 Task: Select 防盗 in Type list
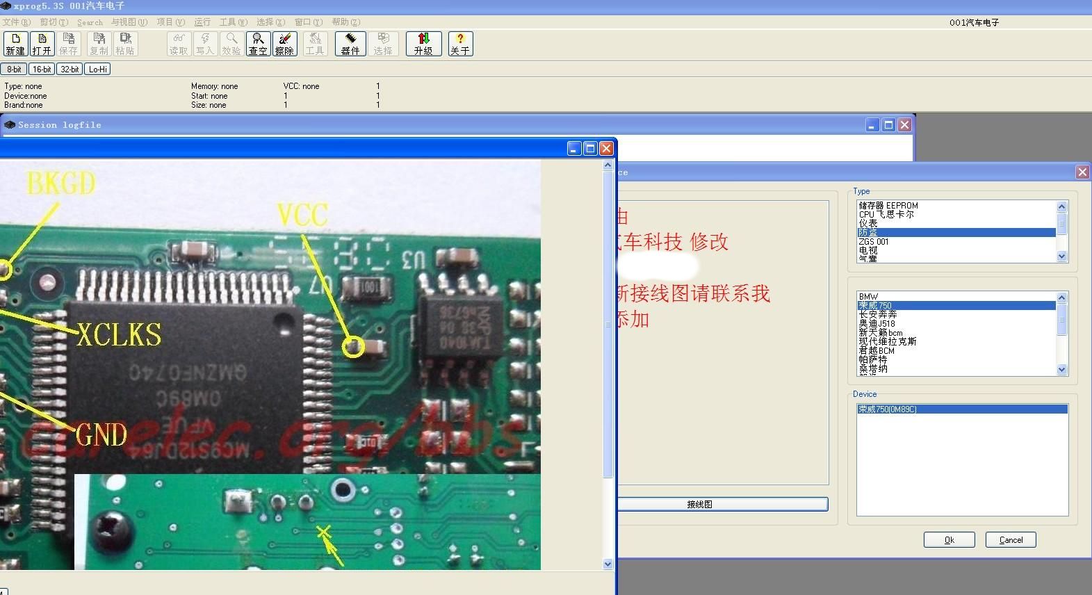[956, 233]
